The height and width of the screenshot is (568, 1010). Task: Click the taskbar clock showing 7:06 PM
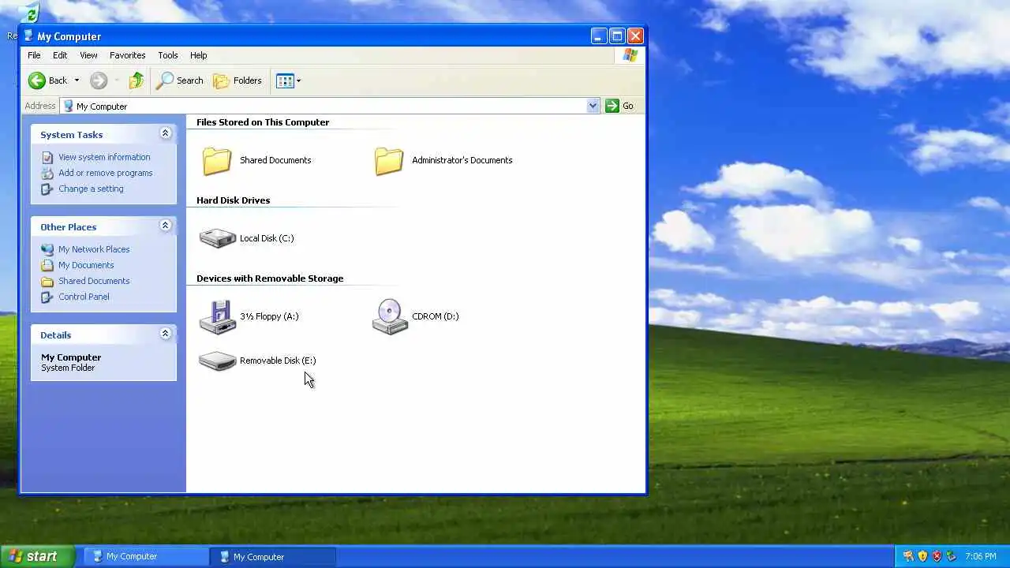click(x=981, y=556)
